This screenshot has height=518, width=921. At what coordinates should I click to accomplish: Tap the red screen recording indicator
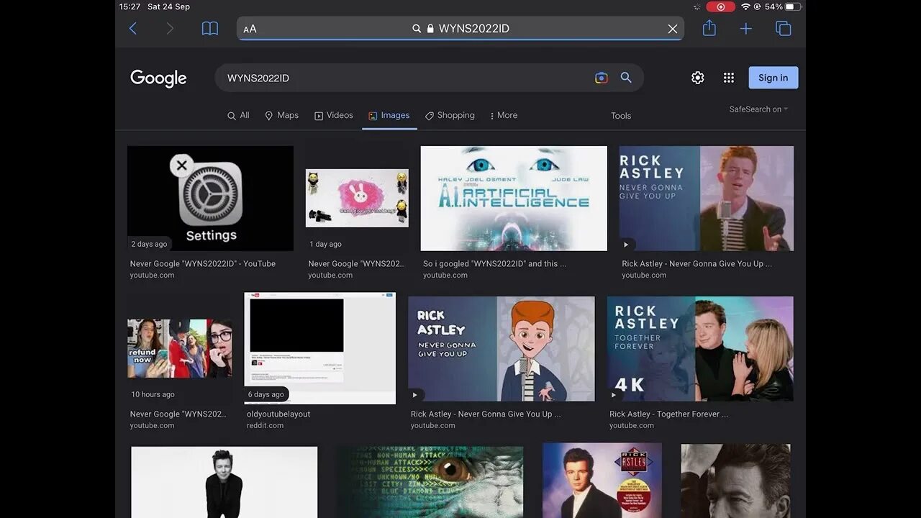tap(720, 6)
